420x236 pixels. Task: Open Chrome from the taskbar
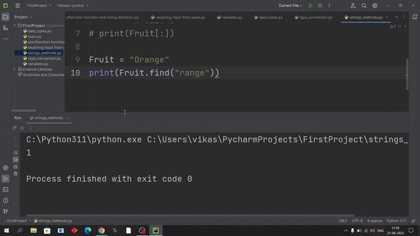(101, 230)
